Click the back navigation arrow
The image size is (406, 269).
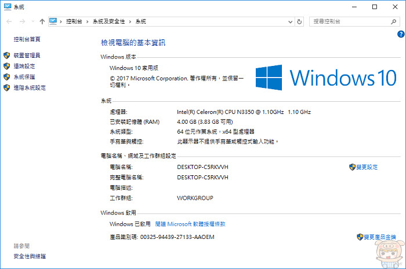click(9, 21)
